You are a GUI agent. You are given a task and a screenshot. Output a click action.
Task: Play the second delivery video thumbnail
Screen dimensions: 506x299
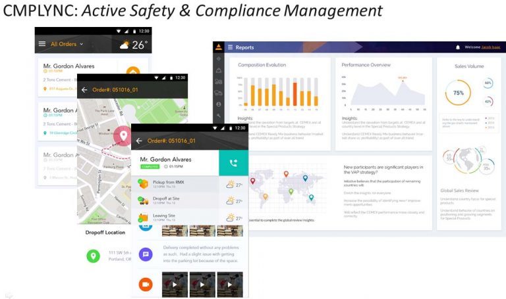tap(202, 285)
